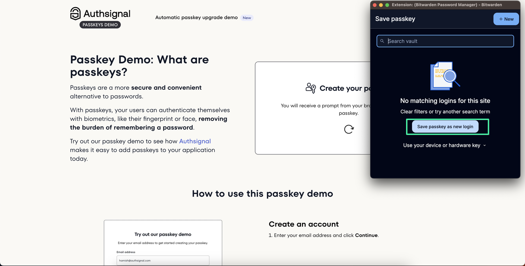Click the Bitwarden Password Manager window title text
The image size is (525, 266).
pyautogui.click(x=447, y=5)
